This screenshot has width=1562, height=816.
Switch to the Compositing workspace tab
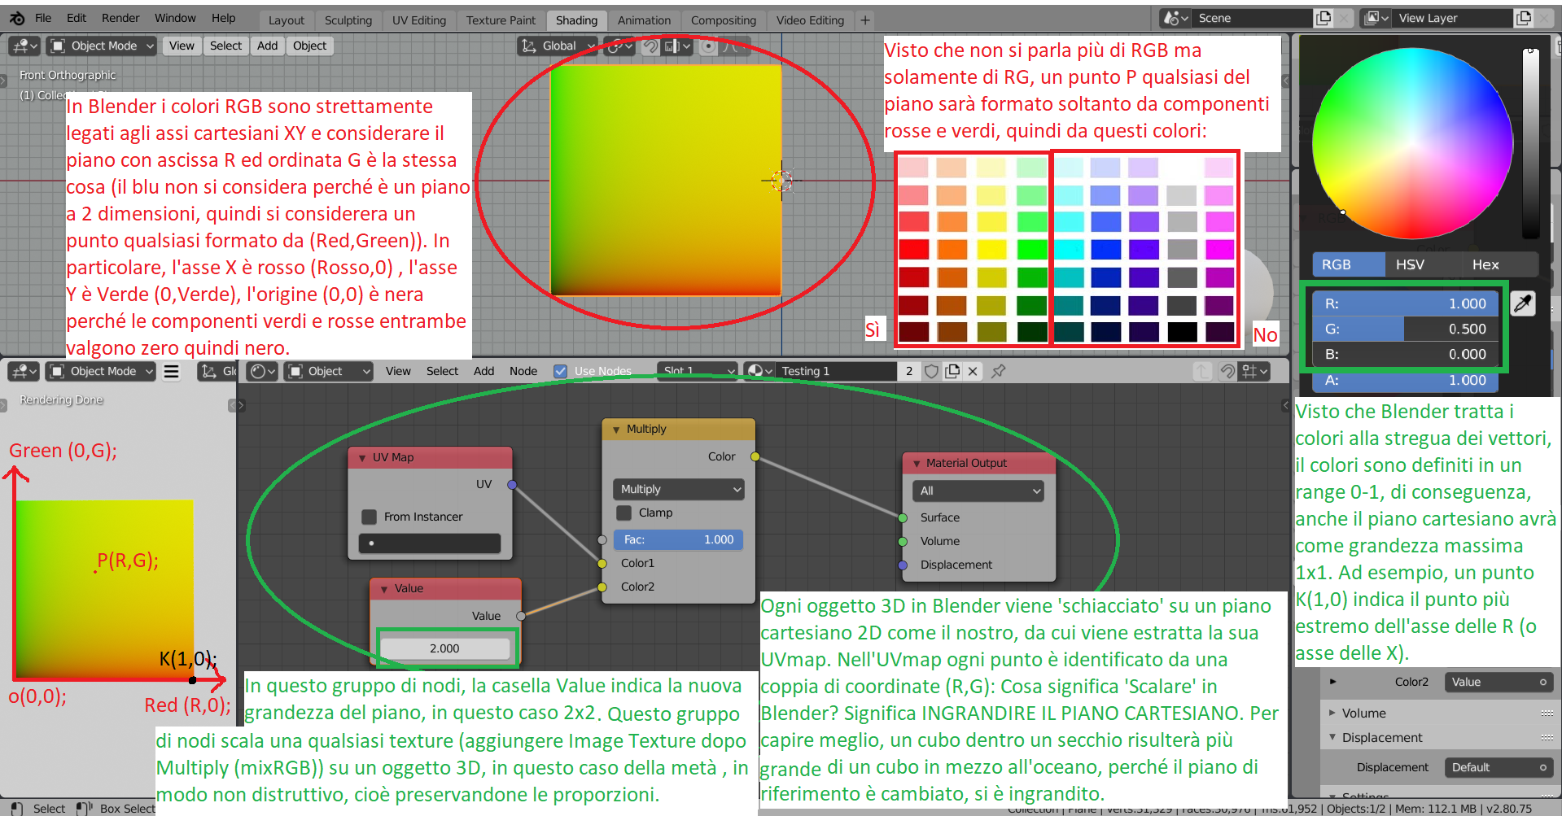click(724, 20)
